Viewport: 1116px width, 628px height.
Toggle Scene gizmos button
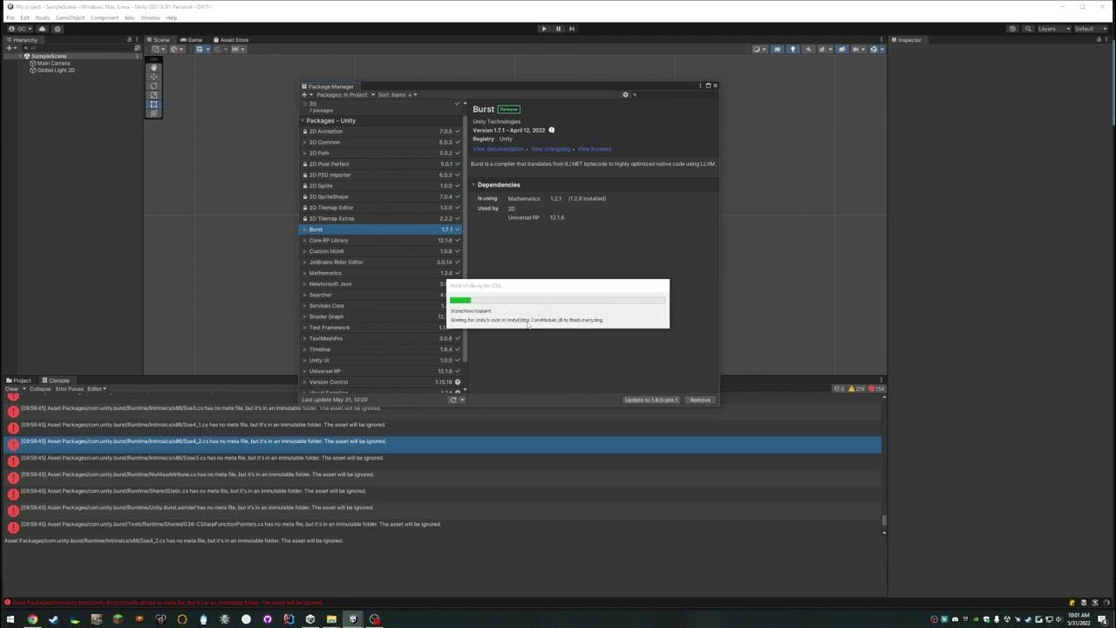click(x=874, y=49)
